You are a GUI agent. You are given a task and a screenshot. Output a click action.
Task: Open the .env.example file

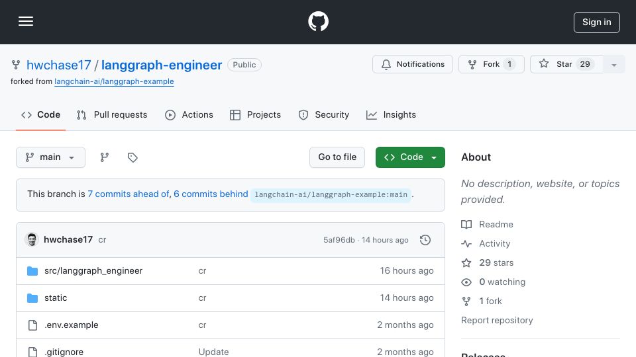pos(72,325)
